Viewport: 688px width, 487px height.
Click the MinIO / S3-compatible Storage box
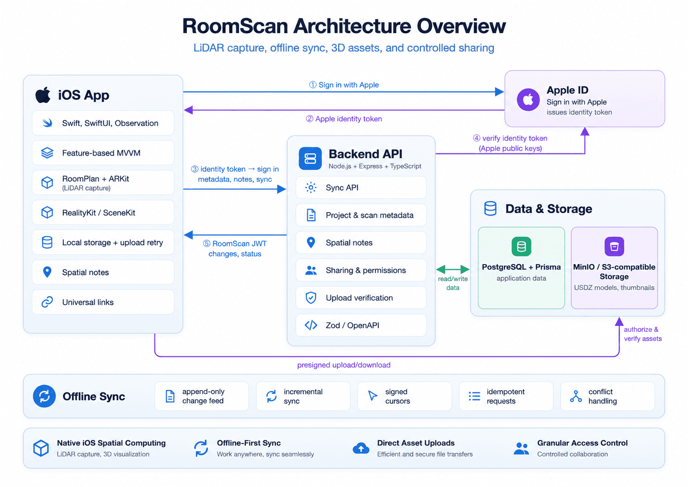pos(614,268)
